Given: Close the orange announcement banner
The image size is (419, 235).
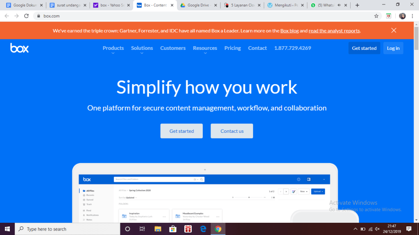Looking at the screenshot, I should click(x=394, y=30).
